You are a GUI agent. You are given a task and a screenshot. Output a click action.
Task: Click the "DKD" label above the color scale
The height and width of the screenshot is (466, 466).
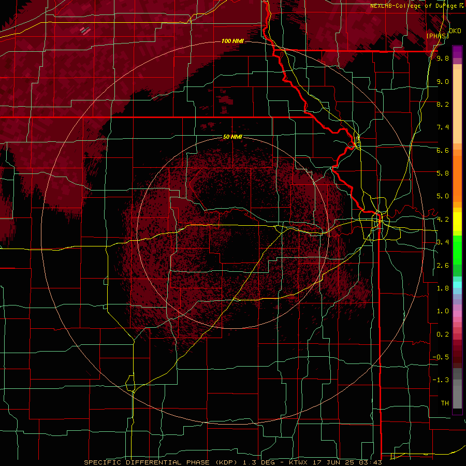pos(455,31)
